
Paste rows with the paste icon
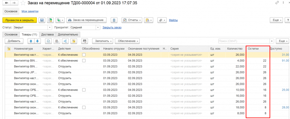click(x=57, y=41)
